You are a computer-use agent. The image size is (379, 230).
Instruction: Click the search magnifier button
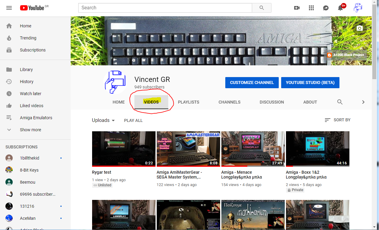point(262,8)
